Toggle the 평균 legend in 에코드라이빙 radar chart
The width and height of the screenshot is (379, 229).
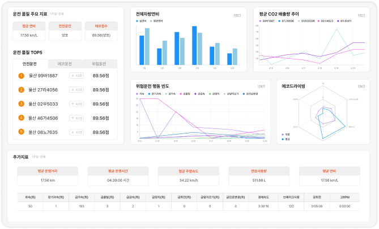287,139
